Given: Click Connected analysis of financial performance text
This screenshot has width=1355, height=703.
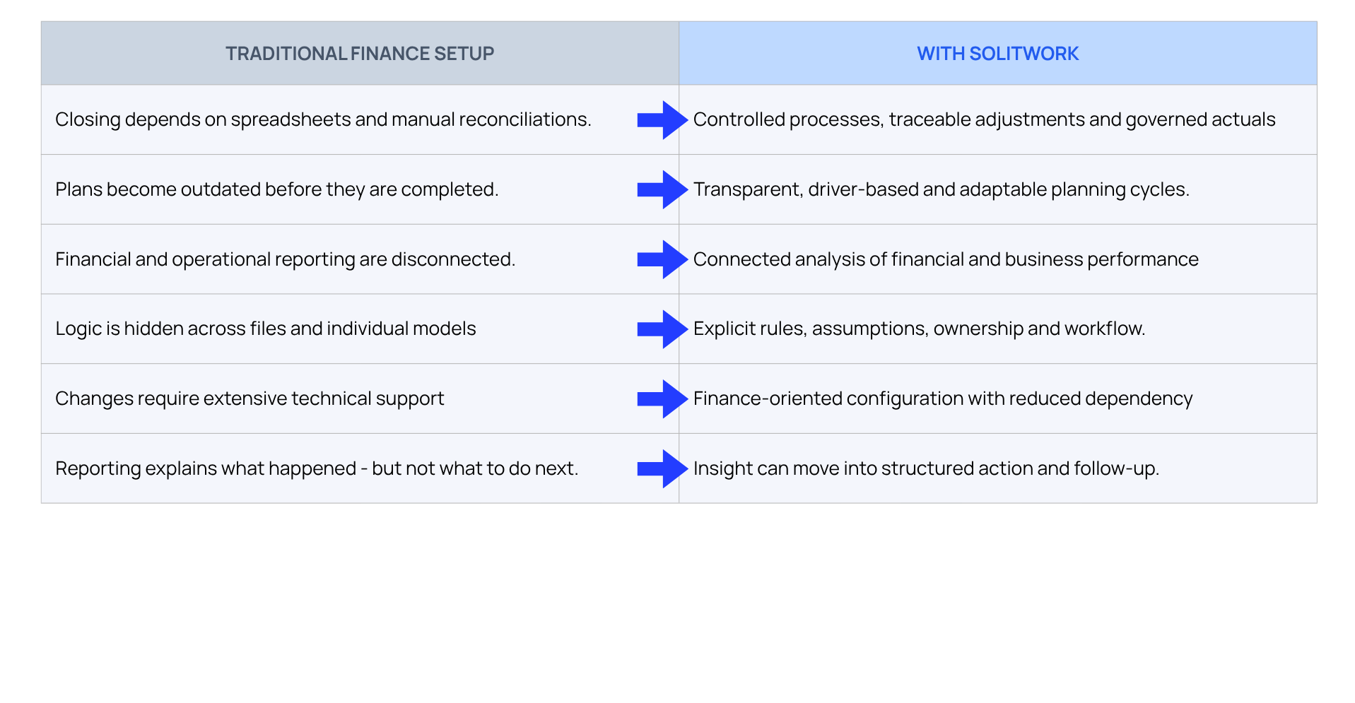Looking at the screenshot, I should point(946,259).
